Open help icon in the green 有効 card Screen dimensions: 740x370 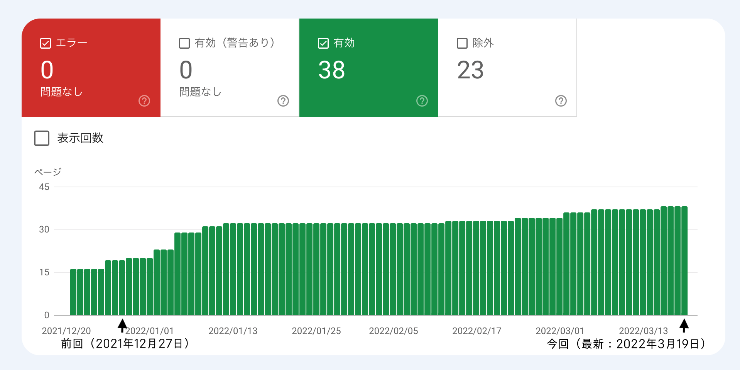[422, 101]
